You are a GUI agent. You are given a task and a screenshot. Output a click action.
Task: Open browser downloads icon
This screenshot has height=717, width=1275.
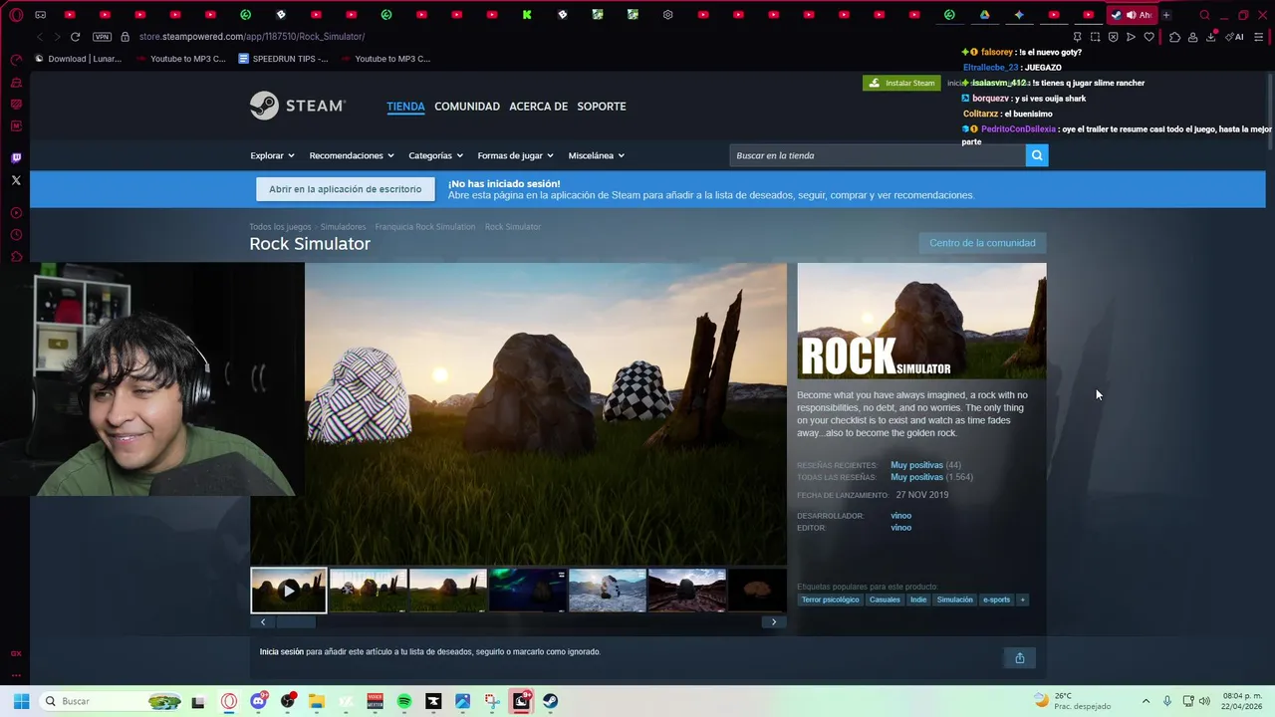pyautogui.click(x=1210, y=37)
